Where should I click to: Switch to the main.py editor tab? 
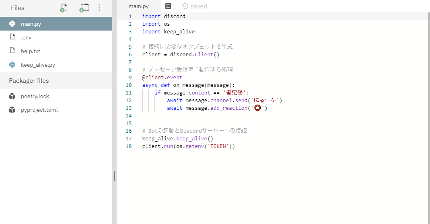click(x=138, y=6)
